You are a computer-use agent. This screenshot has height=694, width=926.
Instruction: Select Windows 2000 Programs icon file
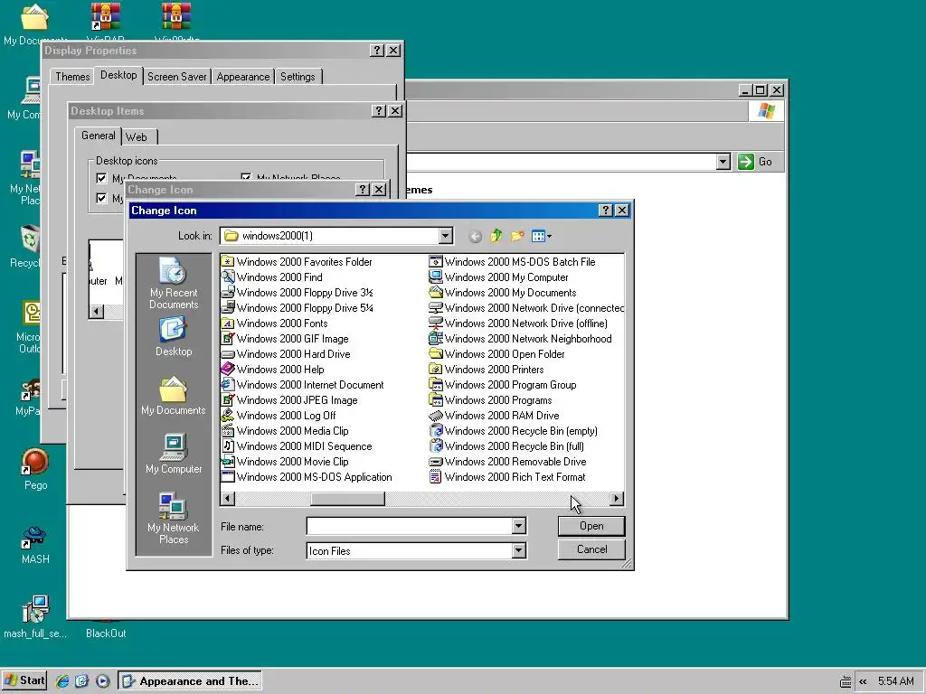491,399
